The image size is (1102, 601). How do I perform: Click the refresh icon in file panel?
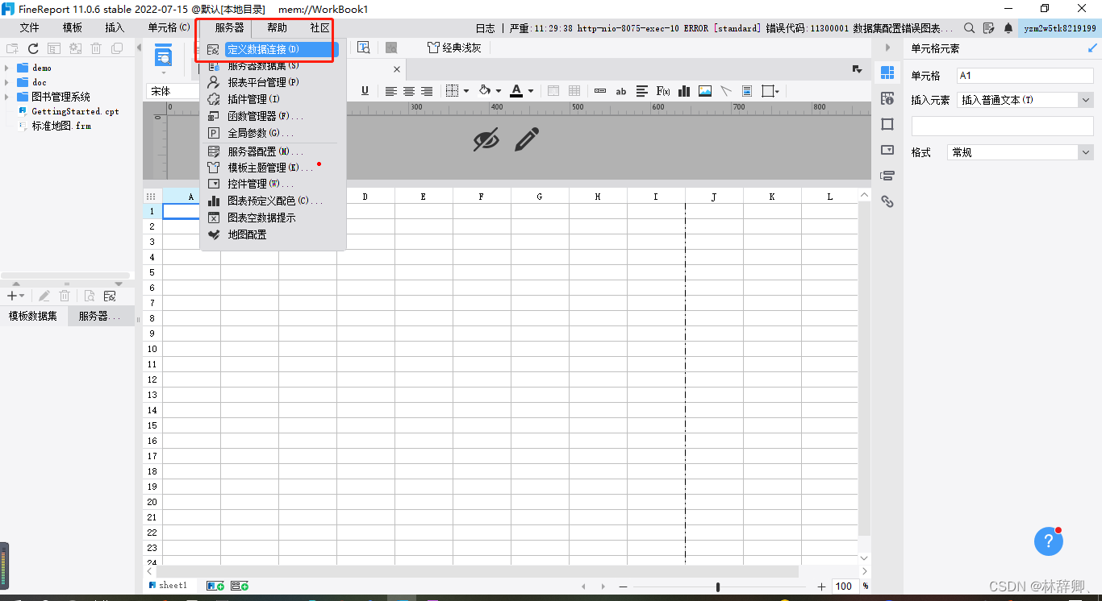[33, 48]
